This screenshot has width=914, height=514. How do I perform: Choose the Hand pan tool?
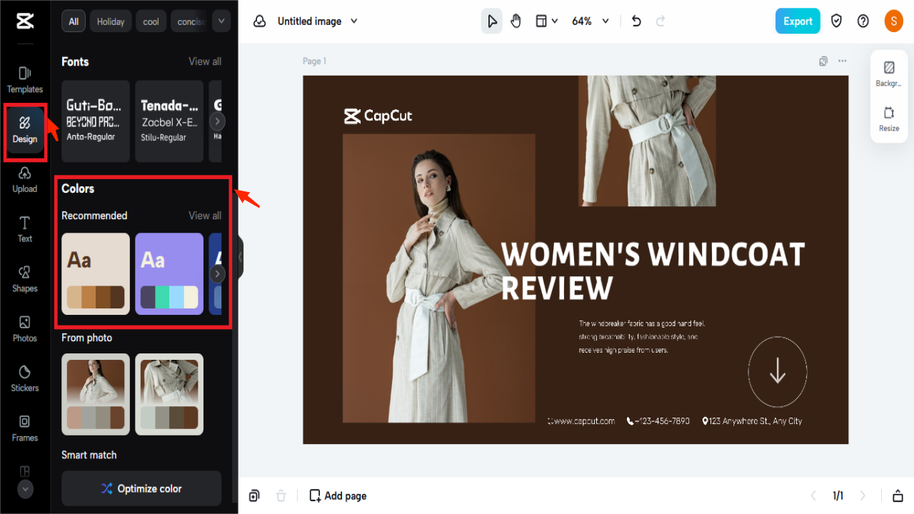coord(516,21)
